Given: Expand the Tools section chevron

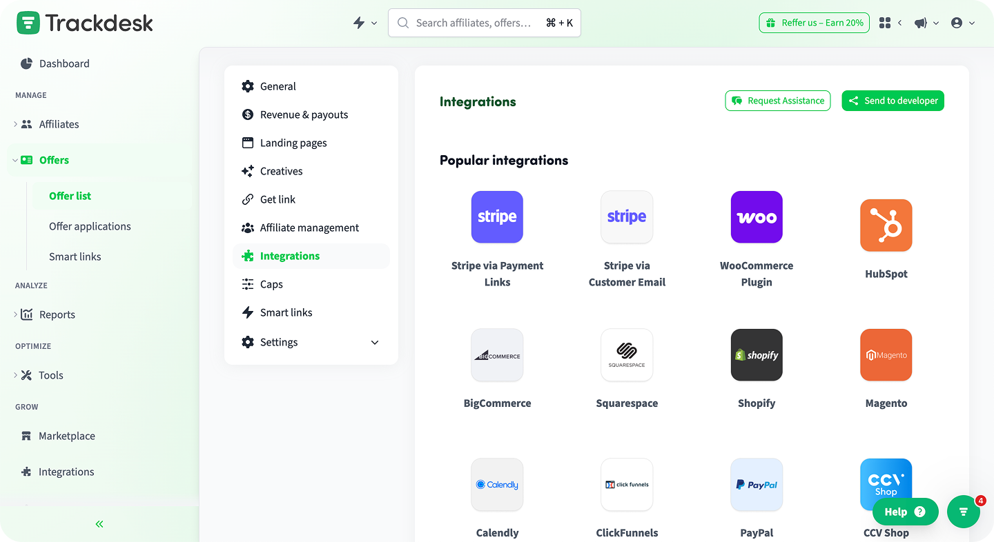Looking at the screenshot, I should [x=15, y=375].
